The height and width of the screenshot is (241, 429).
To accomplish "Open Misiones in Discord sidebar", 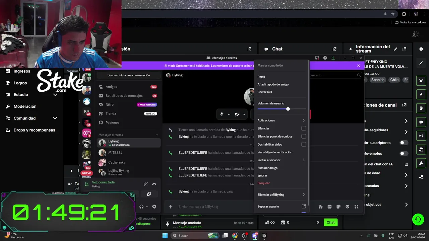I will 129,123.
